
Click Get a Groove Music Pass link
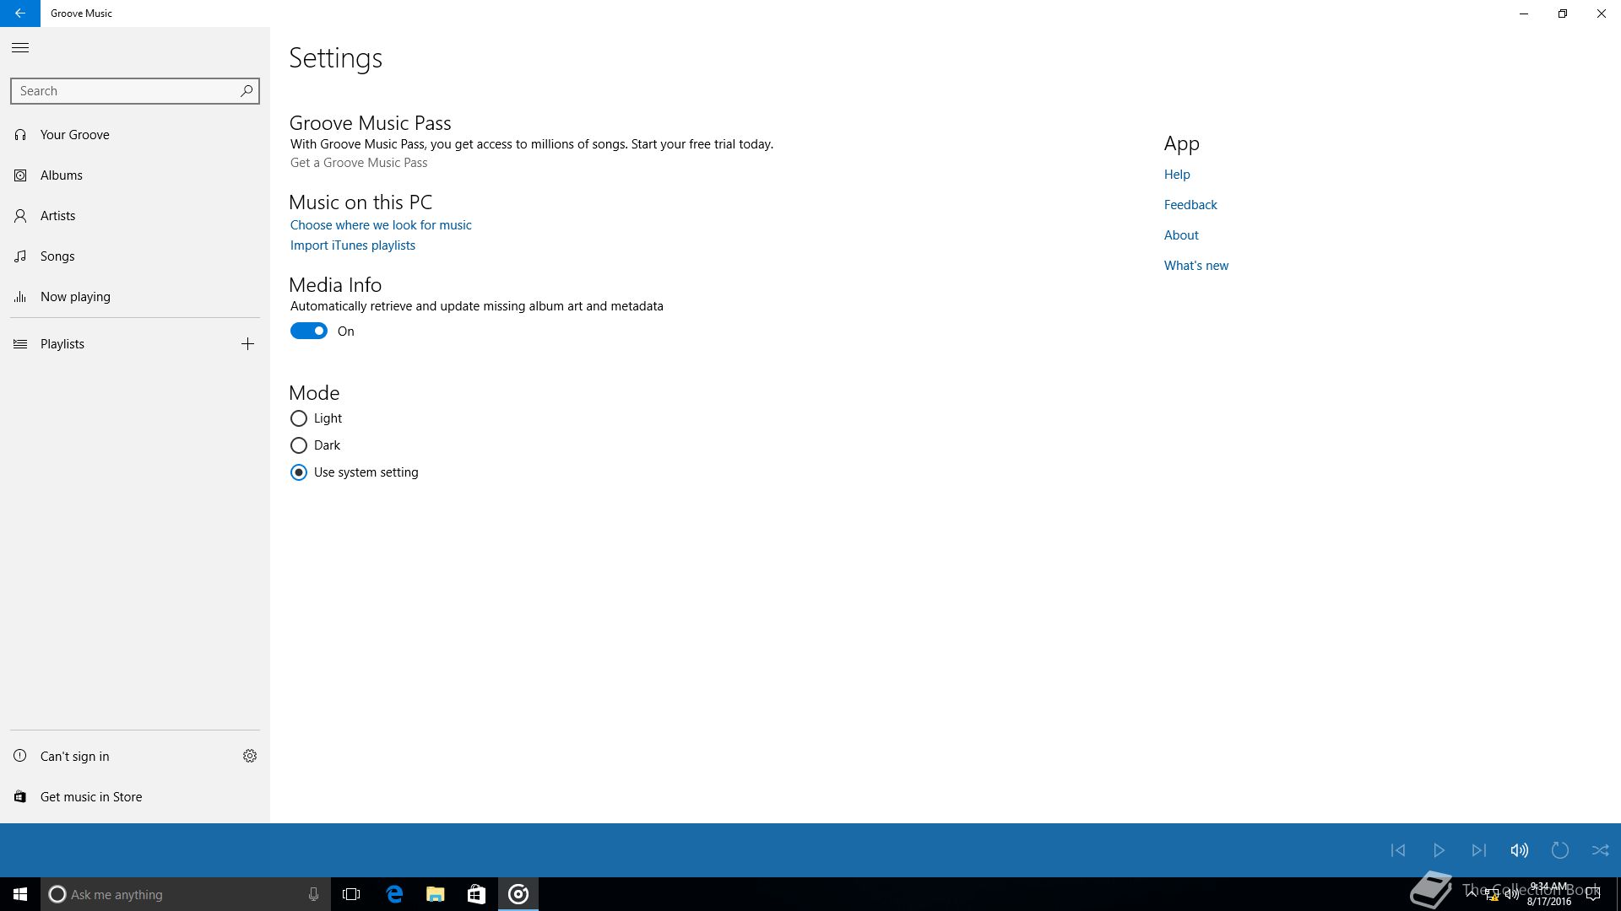click(359, 163)
